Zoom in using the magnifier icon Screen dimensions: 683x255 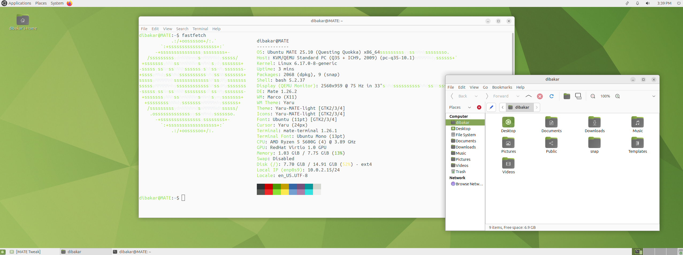[x=618, y=96]
